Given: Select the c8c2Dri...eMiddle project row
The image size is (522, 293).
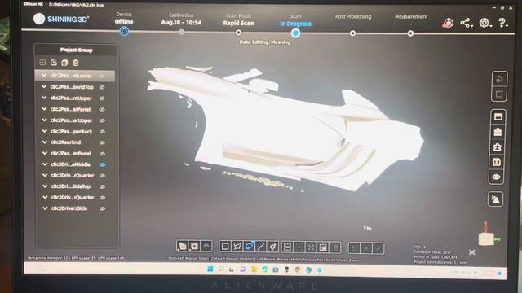Looking at the screenshot, I should [x=75, y=164].
